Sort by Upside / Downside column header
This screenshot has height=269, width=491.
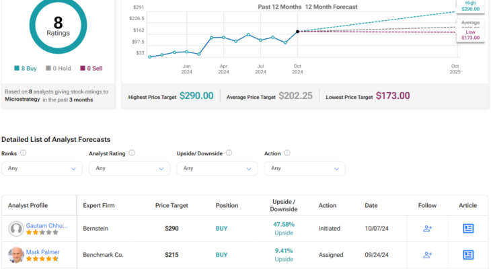pos(284,205)
